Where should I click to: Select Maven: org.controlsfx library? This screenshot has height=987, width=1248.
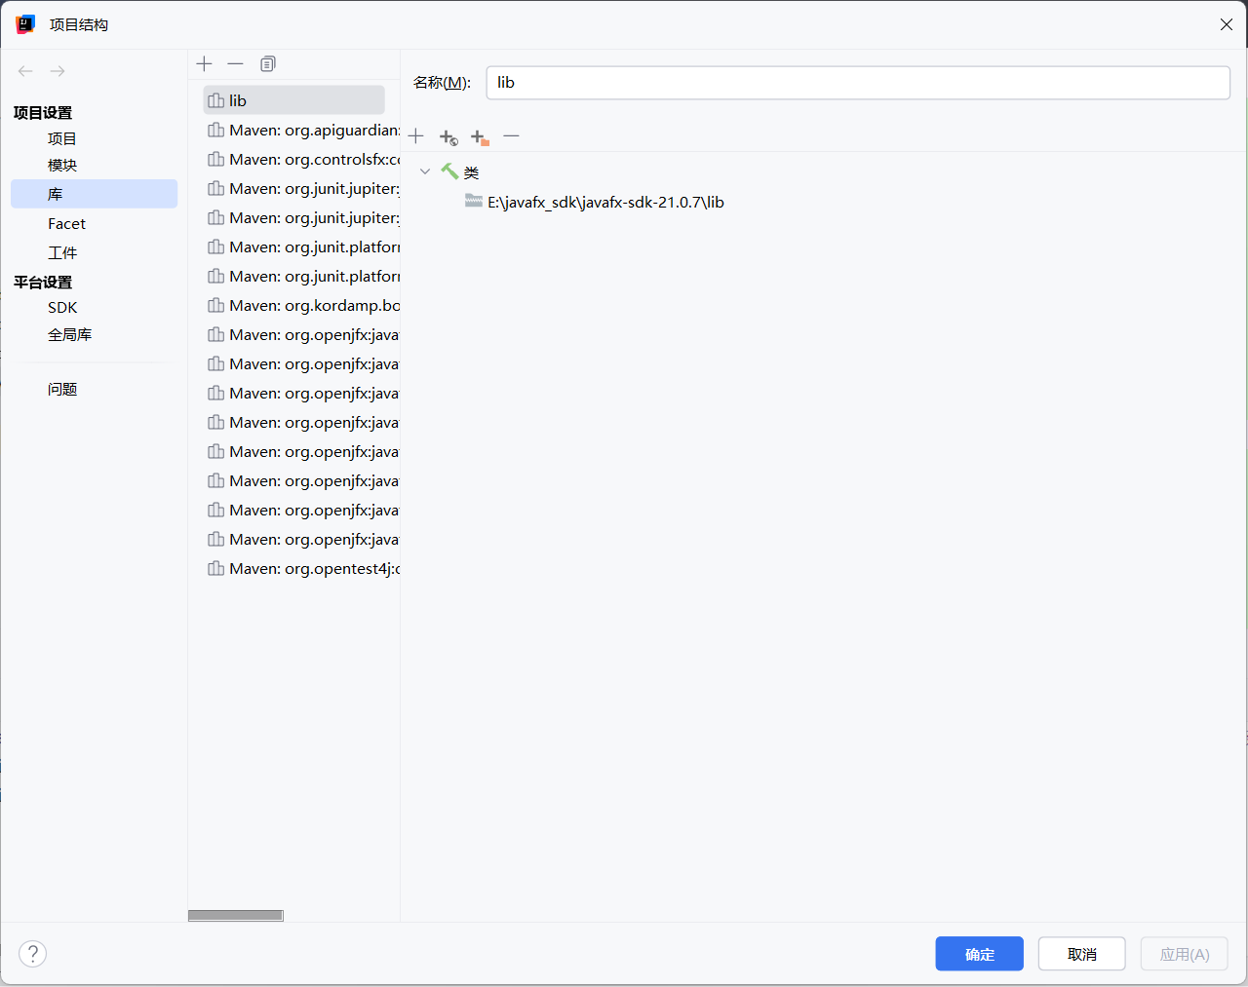click(x=303, y=159)
